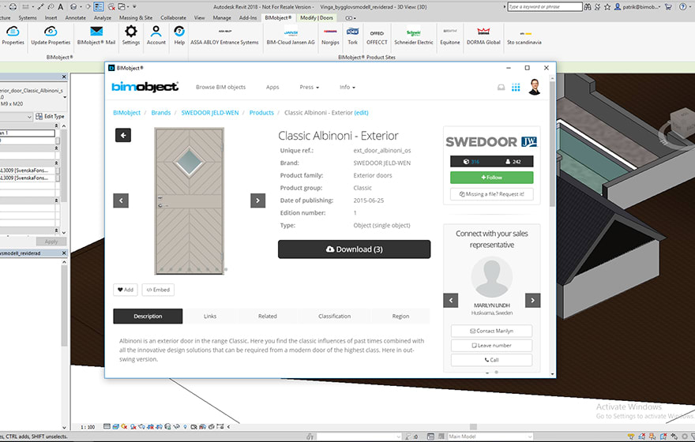This screenshot has height=442, width=695.
Task: Click the print icon in quick access toolbar
Action: (x=13, y=6)
